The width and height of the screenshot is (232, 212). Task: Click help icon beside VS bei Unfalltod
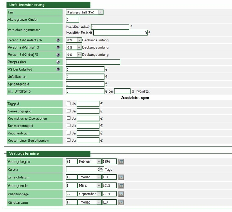58,70
